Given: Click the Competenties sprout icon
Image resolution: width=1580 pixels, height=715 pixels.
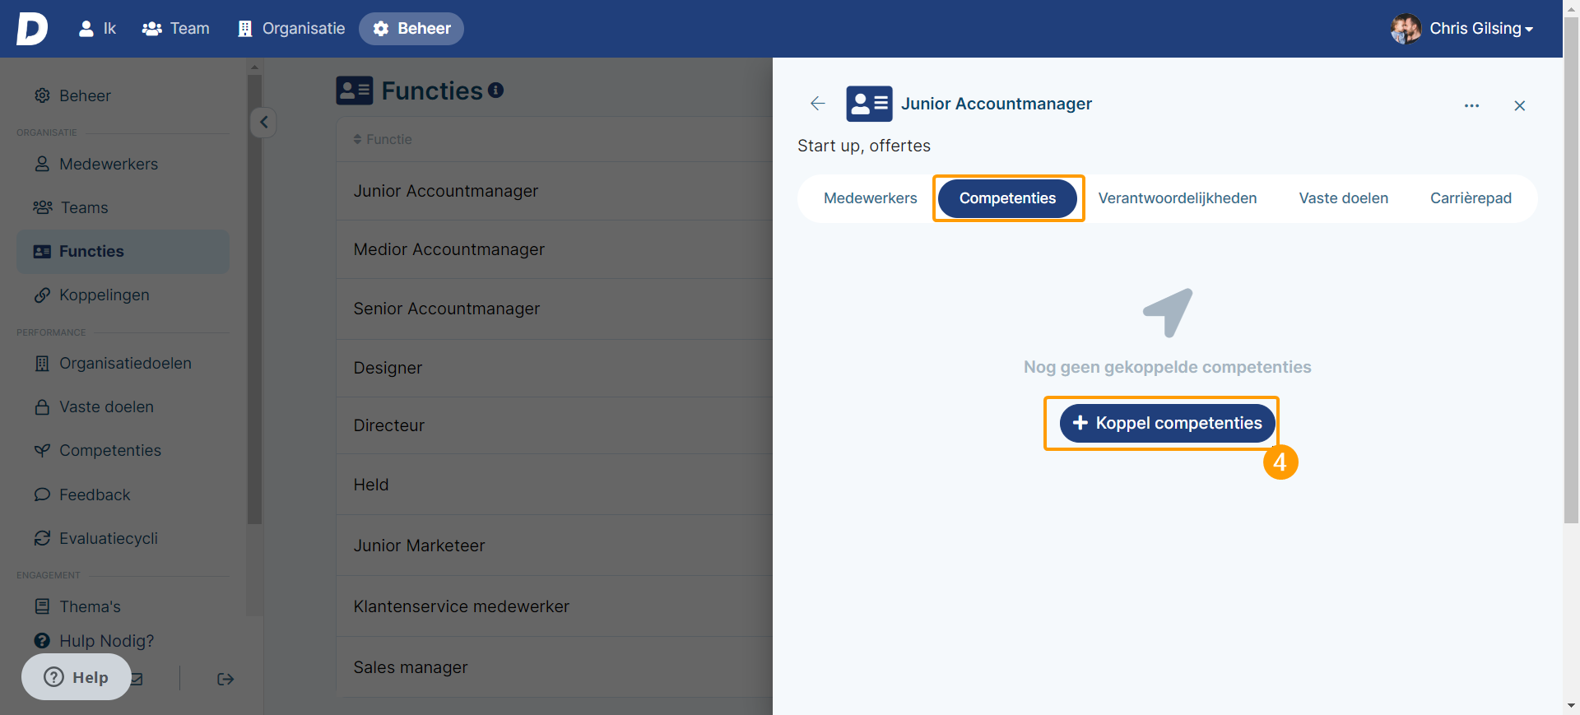Looking at the screenshot, I should (x=42, y=450).
